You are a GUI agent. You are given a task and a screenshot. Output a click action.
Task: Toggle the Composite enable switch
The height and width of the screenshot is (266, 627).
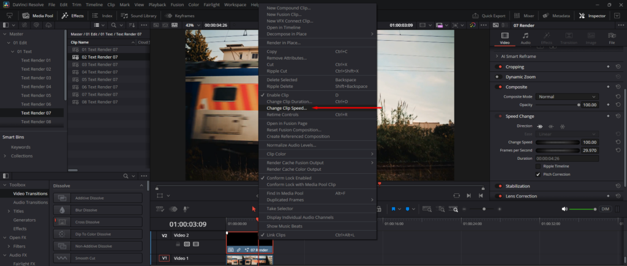click(x=498, y=87)
